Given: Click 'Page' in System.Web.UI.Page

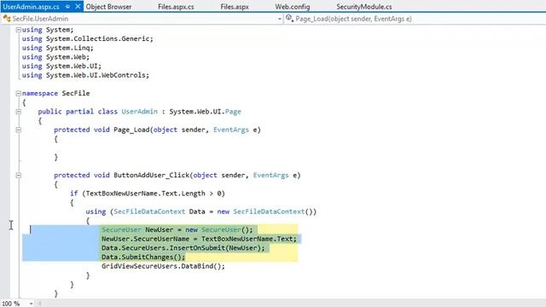Looking at the screenshot, I should click(233, 112).
